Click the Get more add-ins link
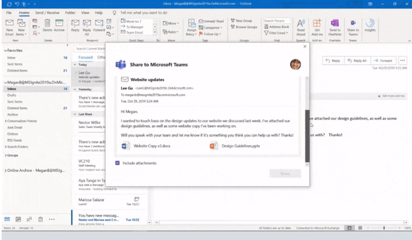The width and height of the screenshot is (412, 240). click(391, 96)
